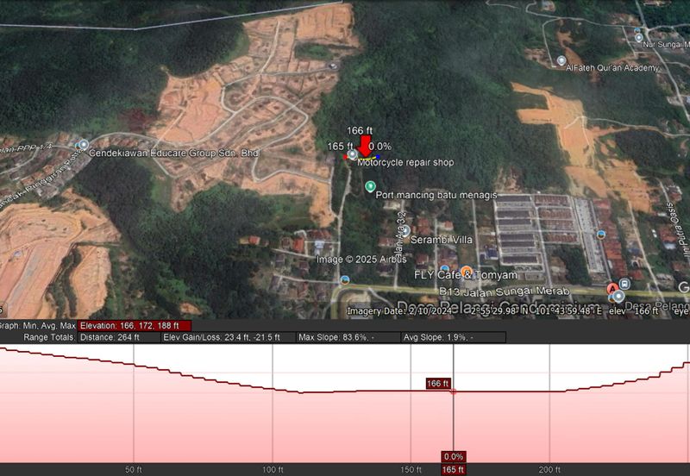Click the 0.0% slope tag at graph bottom
Viewport: 690px width, 476px height.
coord(454,457)
